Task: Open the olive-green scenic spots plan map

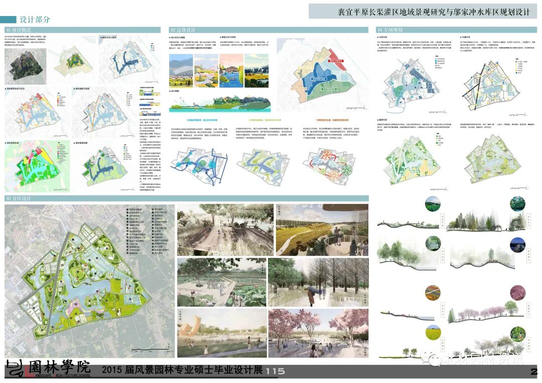Action: (x=493, y=159)
